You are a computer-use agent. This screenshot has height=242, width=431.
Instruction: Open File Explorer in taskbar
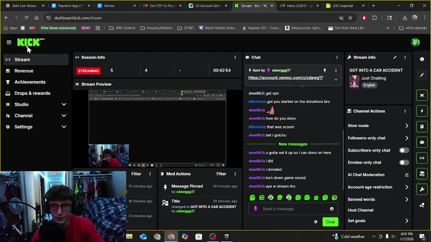[129, 237]
